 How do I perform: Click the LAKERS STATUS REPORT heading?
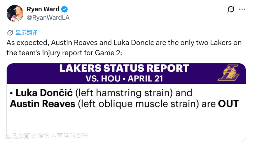point(124,68)
